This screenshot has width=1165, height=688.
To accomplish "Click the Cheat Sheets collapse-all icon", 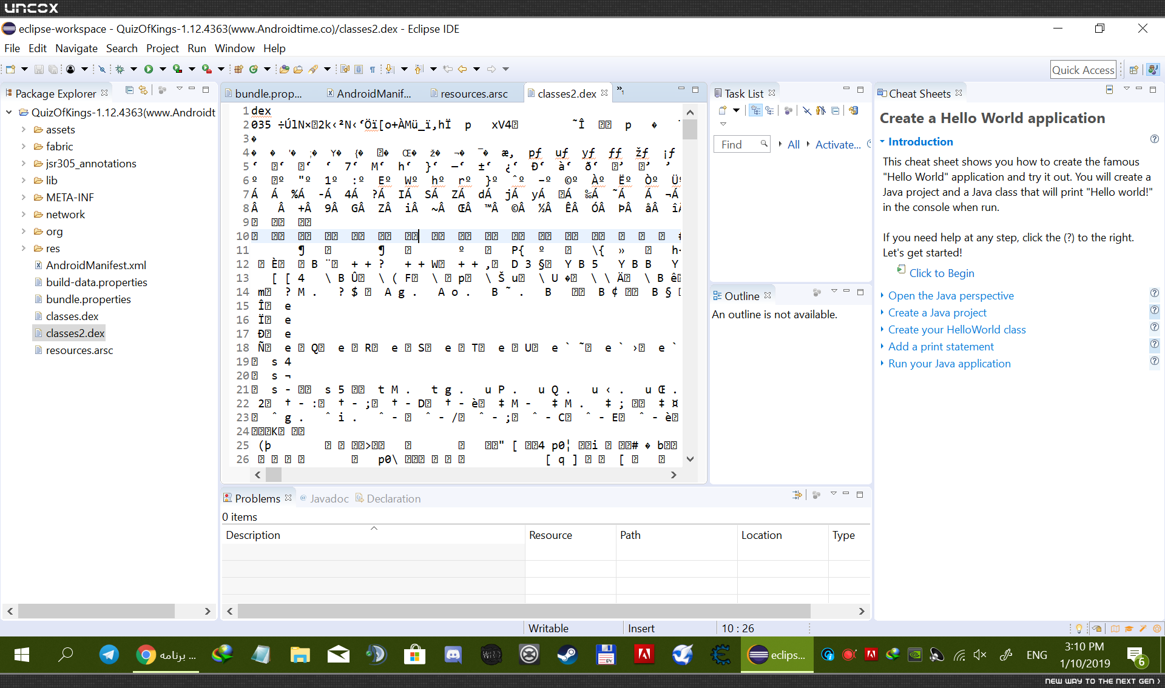I will (1109, 90).
